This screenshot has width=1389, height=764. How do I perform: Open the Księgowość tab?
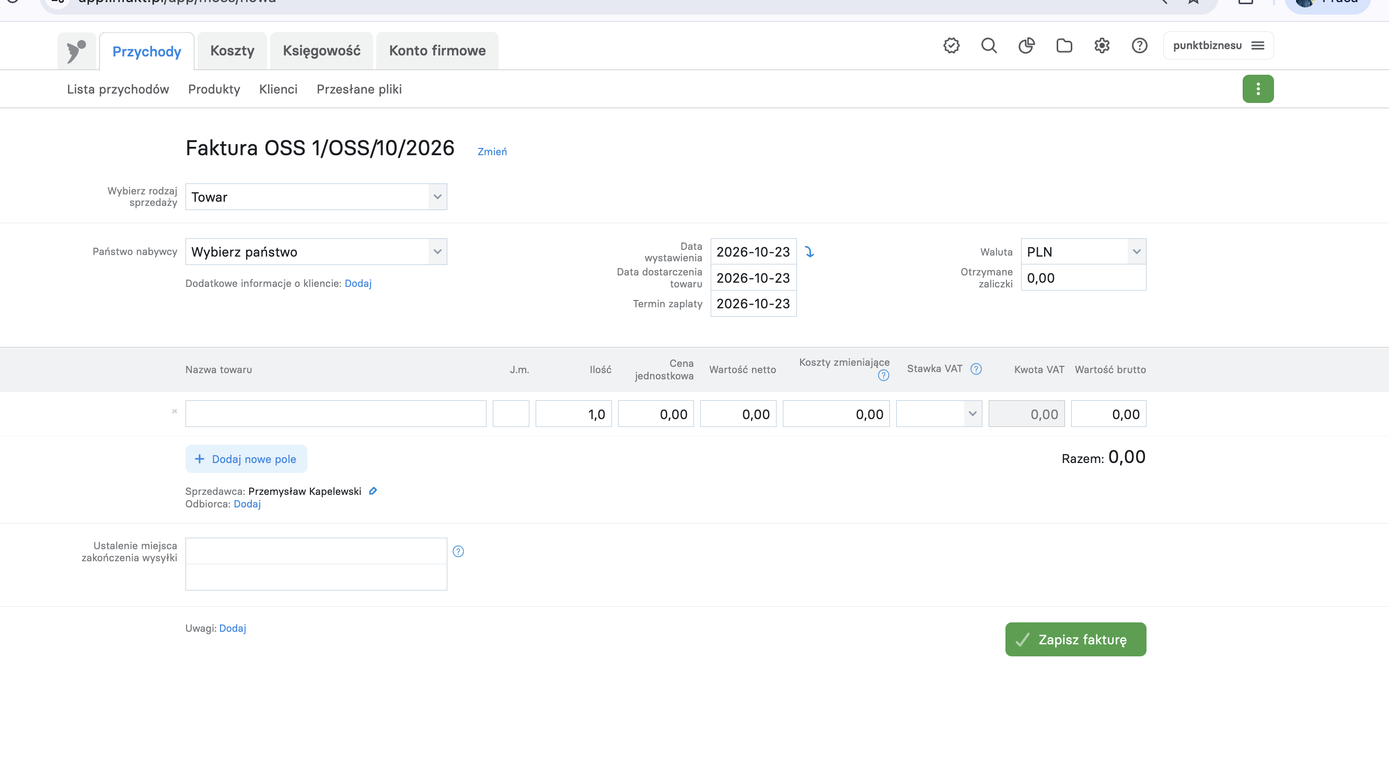pyautogui.click(x=321, y=51)
